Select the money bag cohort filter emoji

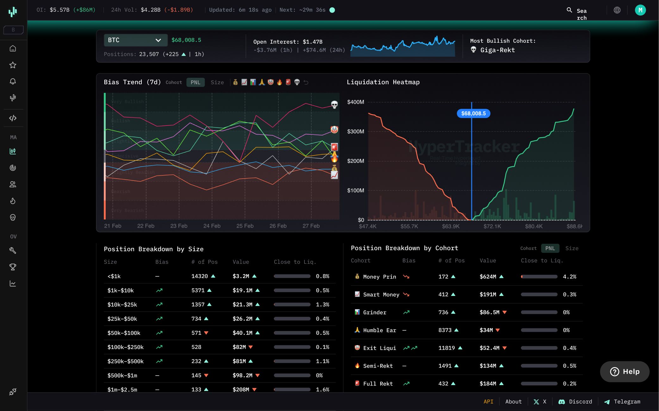(235, 82)
